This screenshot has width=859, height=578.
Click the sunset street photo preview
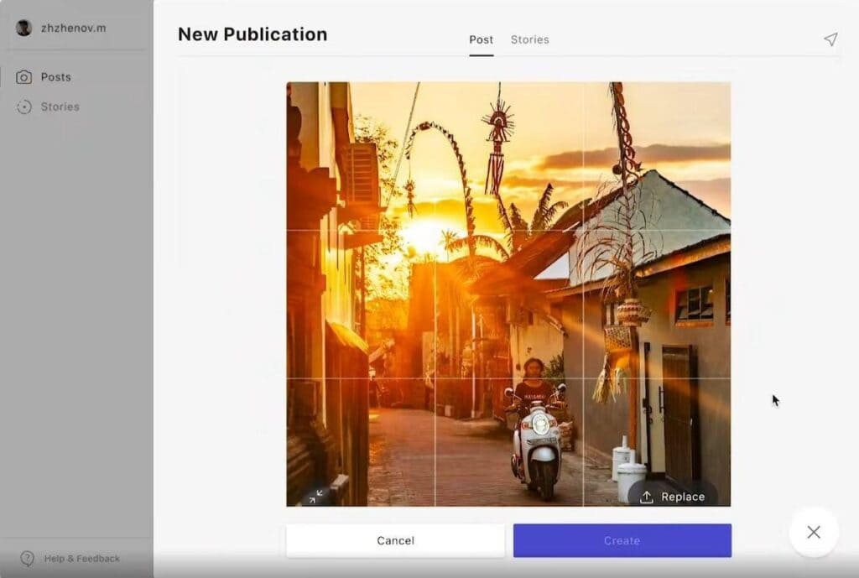click(x=508, y=294)
